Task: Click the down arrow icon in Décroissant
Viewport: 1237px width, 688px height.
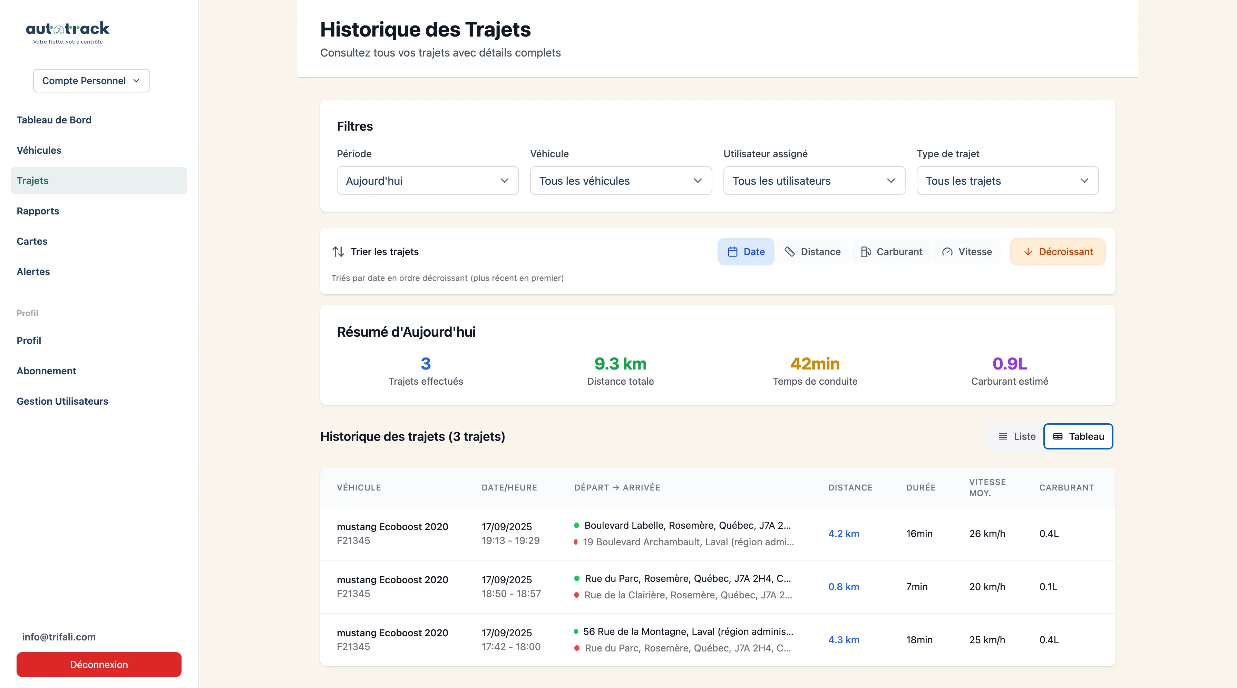Action: click(x=1027, y=252)
